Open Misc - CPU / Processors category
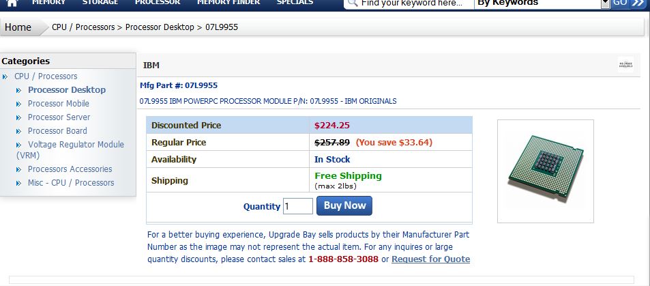650x286 pixels. click(x=71, y=183)
